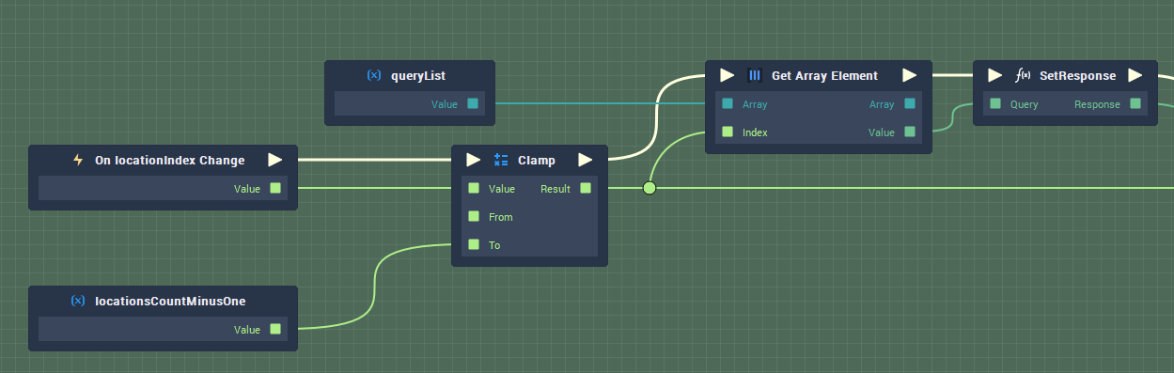Click the Value output socket of Get Array Element
The width and height of the screenshot is (1174, 373).
(x=910, y=132)
